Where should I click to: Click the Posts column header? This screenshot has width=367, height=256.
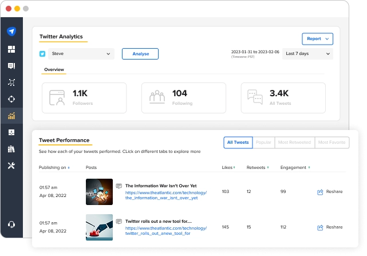coord(91,167)
